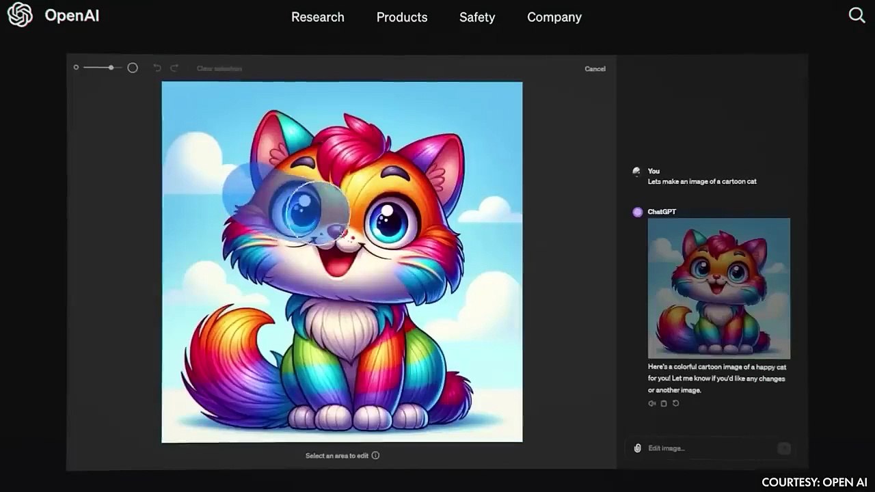Image resolution: width=875 pixels, height=492 pixels.
Task: Click the undo arrow in the editor toolbar
Action: click(157, 68)
